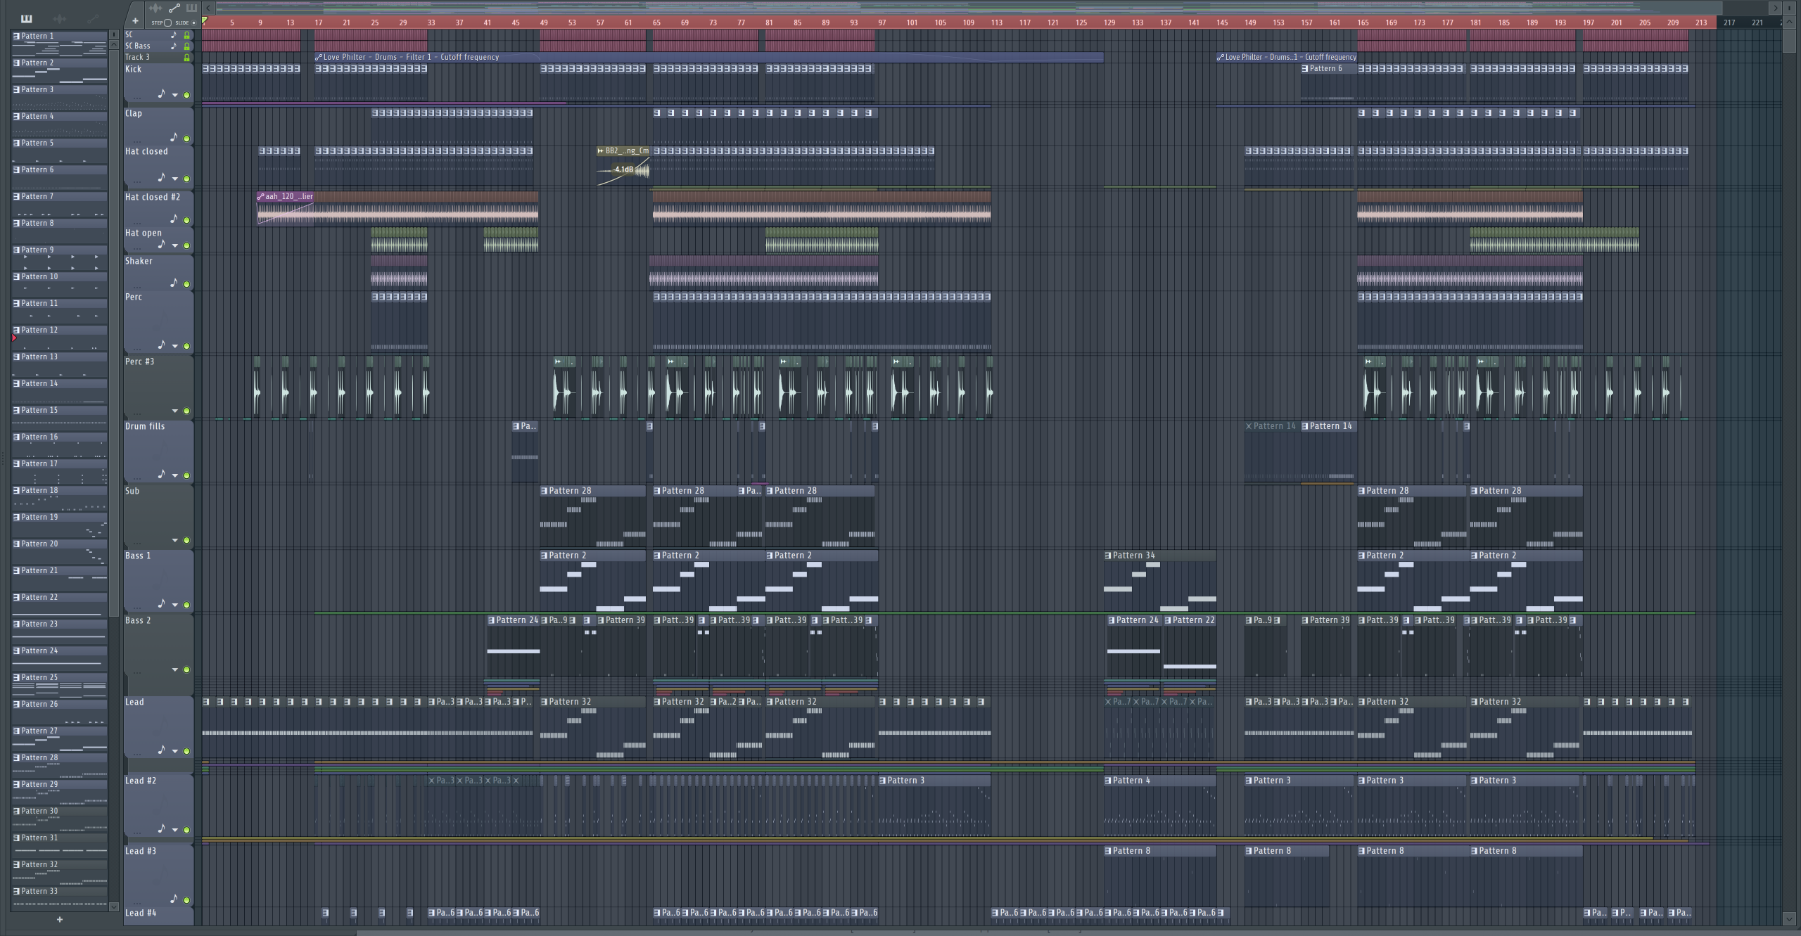
Task: Show audio clips in the picker panel
Action: [61, 19]
